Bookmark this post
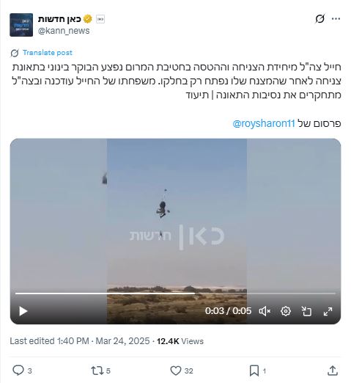Screen dimensions: 351x383 [x=254, y=371]
